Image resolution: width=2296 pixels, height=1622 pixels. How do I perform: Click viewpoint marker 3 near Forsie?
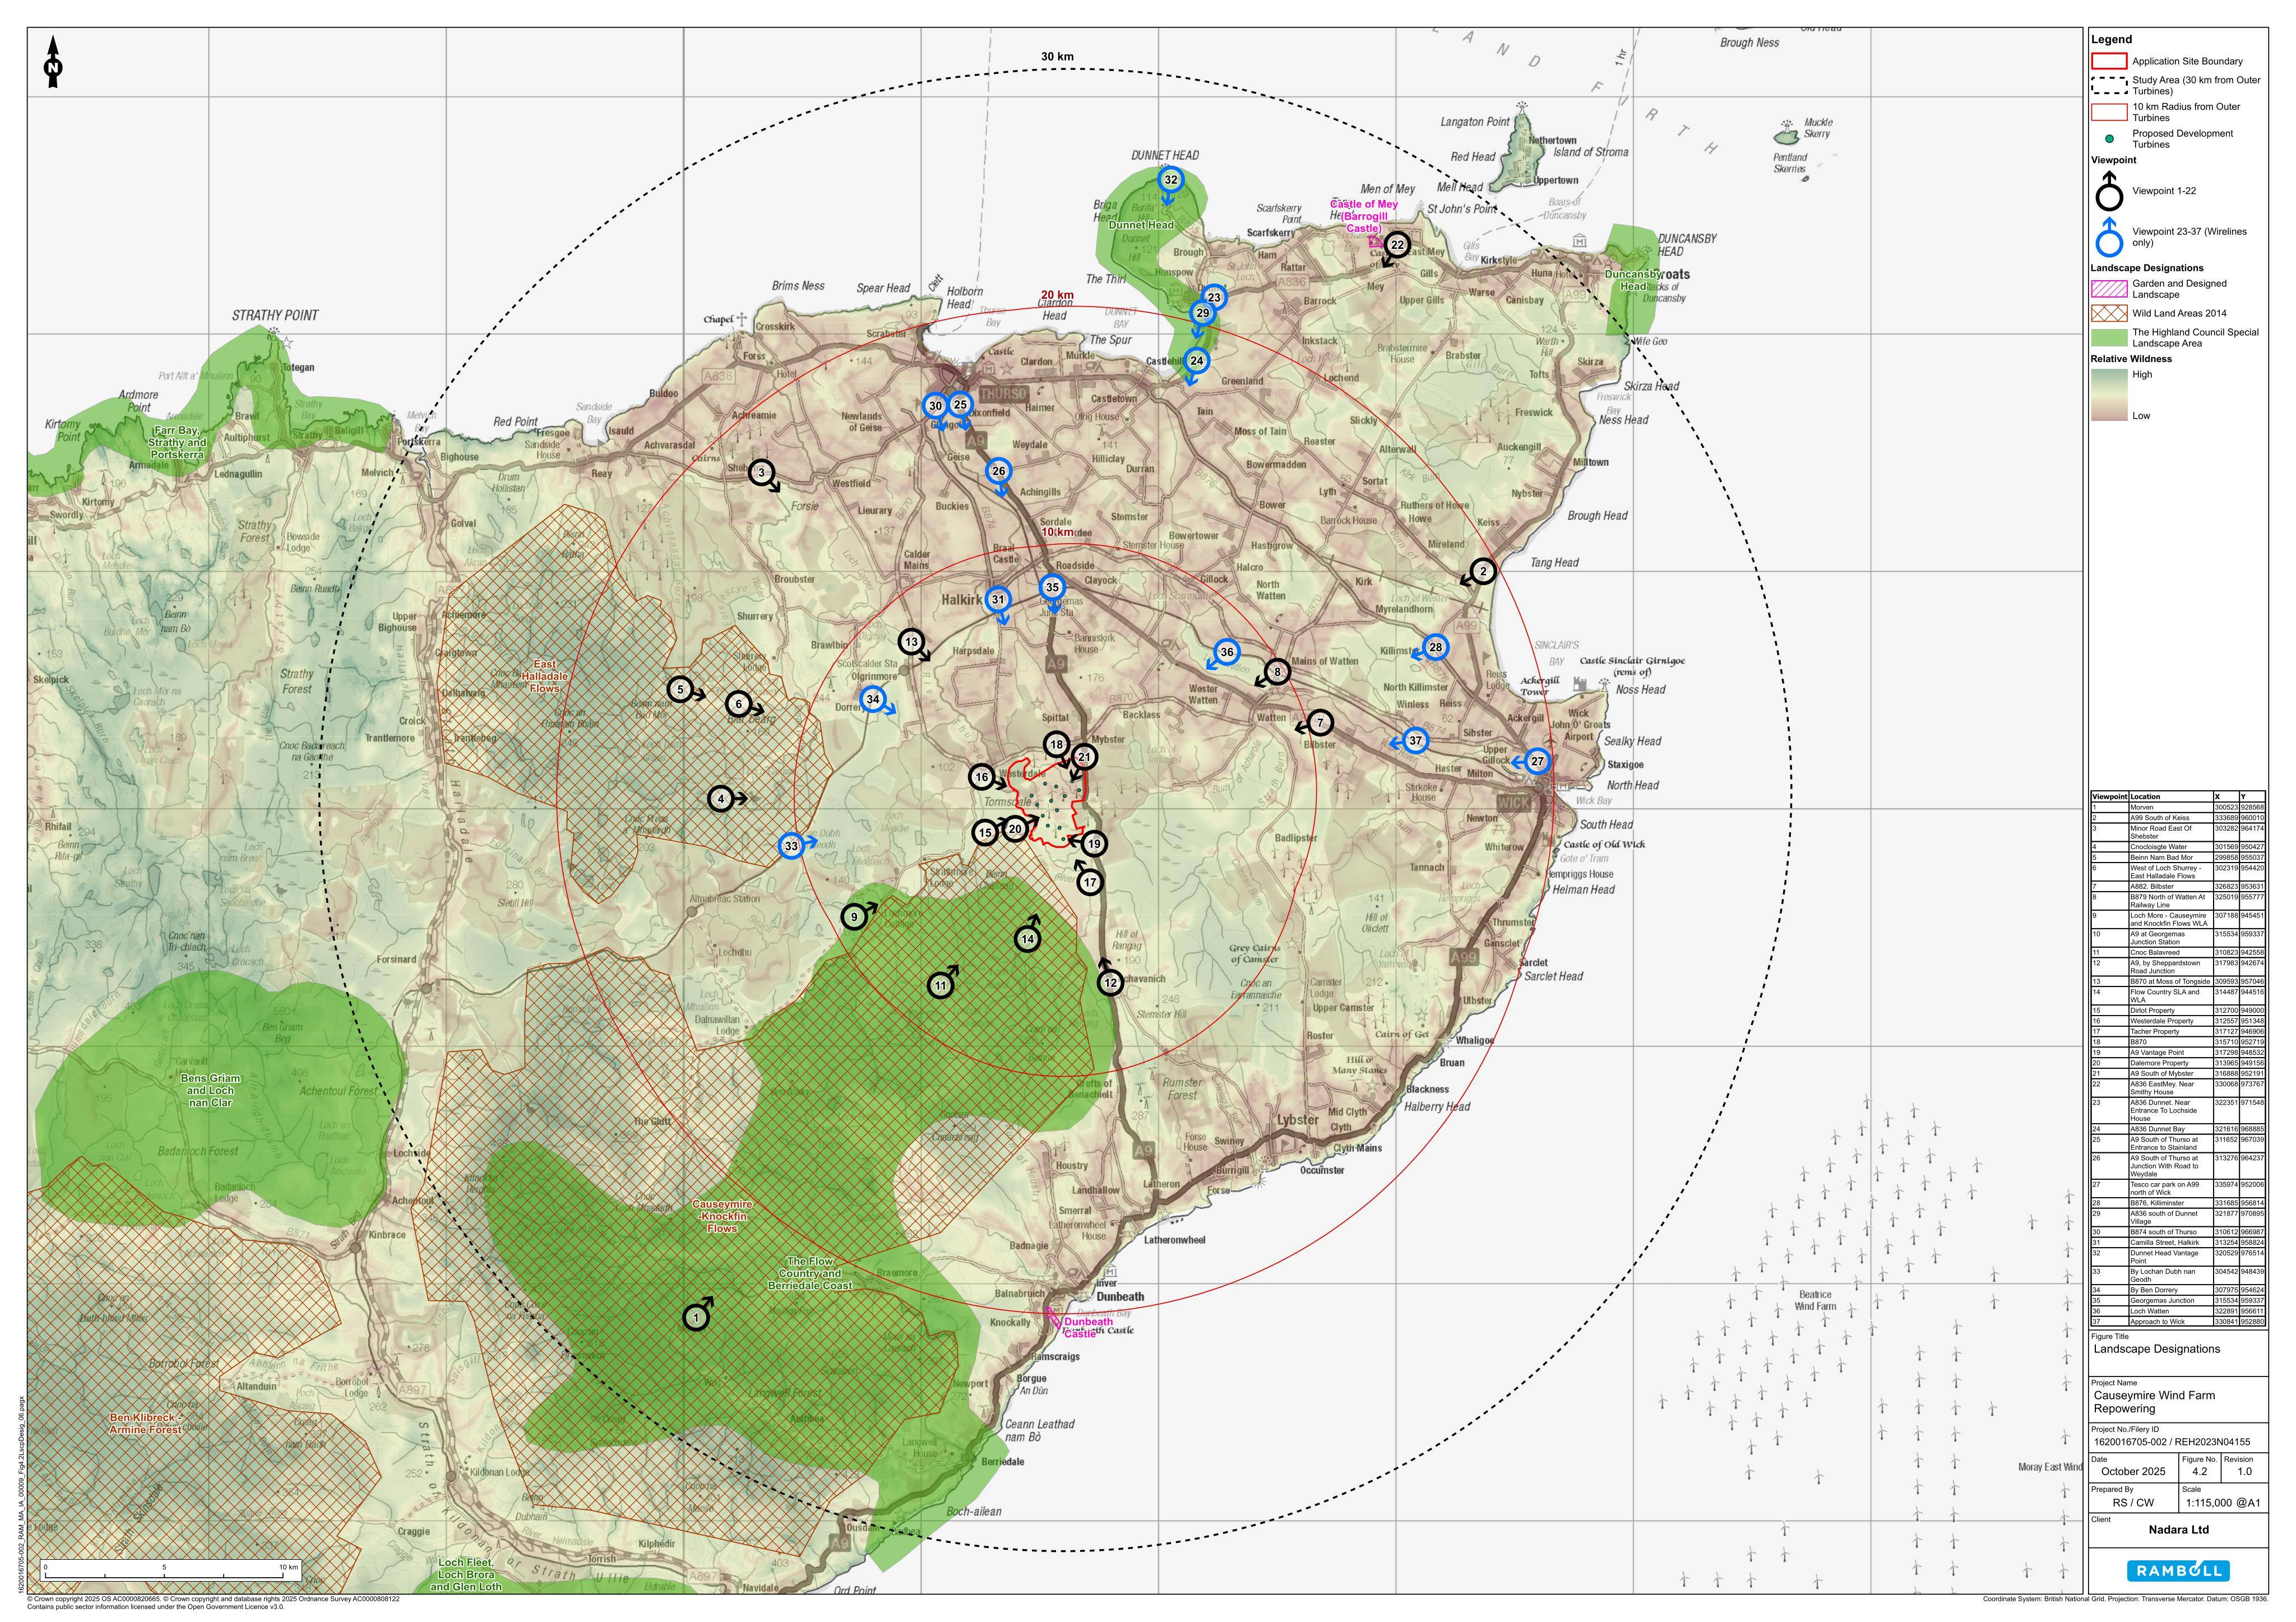762,473
